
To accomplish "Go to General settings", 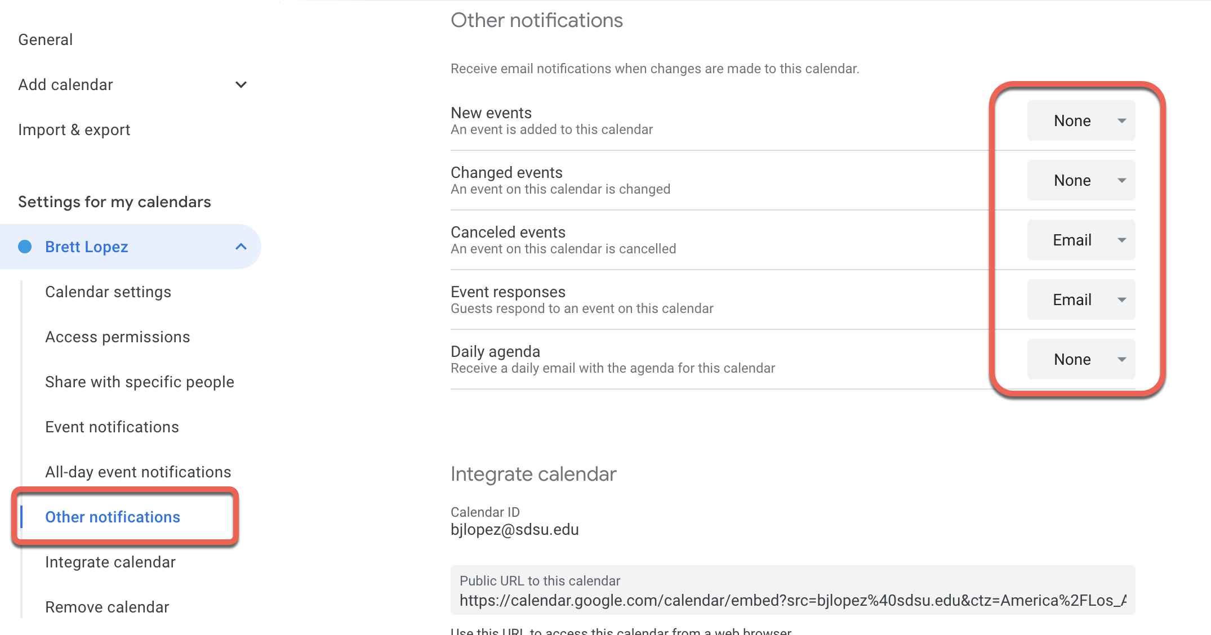I will (x=46, y=40).
